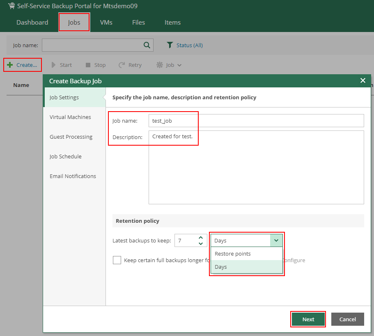
Task: Cancel the backup job creation
Action: point(347,319)
